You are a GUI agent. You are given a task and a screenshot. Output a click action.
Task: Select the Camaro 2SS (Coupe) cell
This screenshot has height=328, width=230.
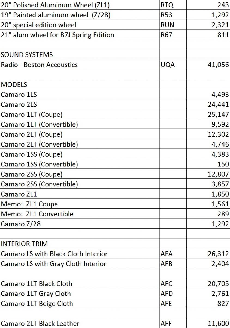click(32, 174)
